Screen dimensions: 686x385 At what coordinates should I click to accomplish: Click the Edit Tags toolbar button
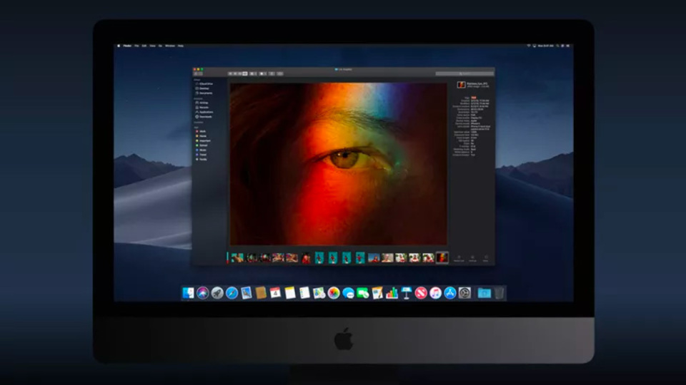point(280,73)
